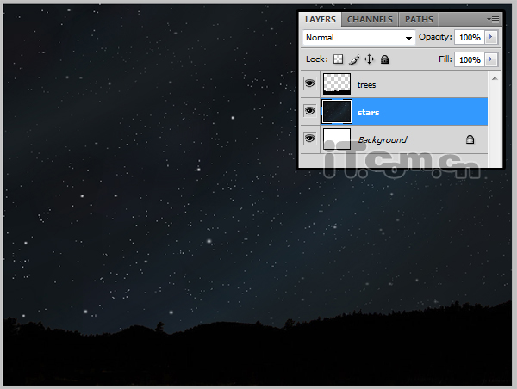
Task: Click the Opacity percentage field
Action: click(469, 38)
